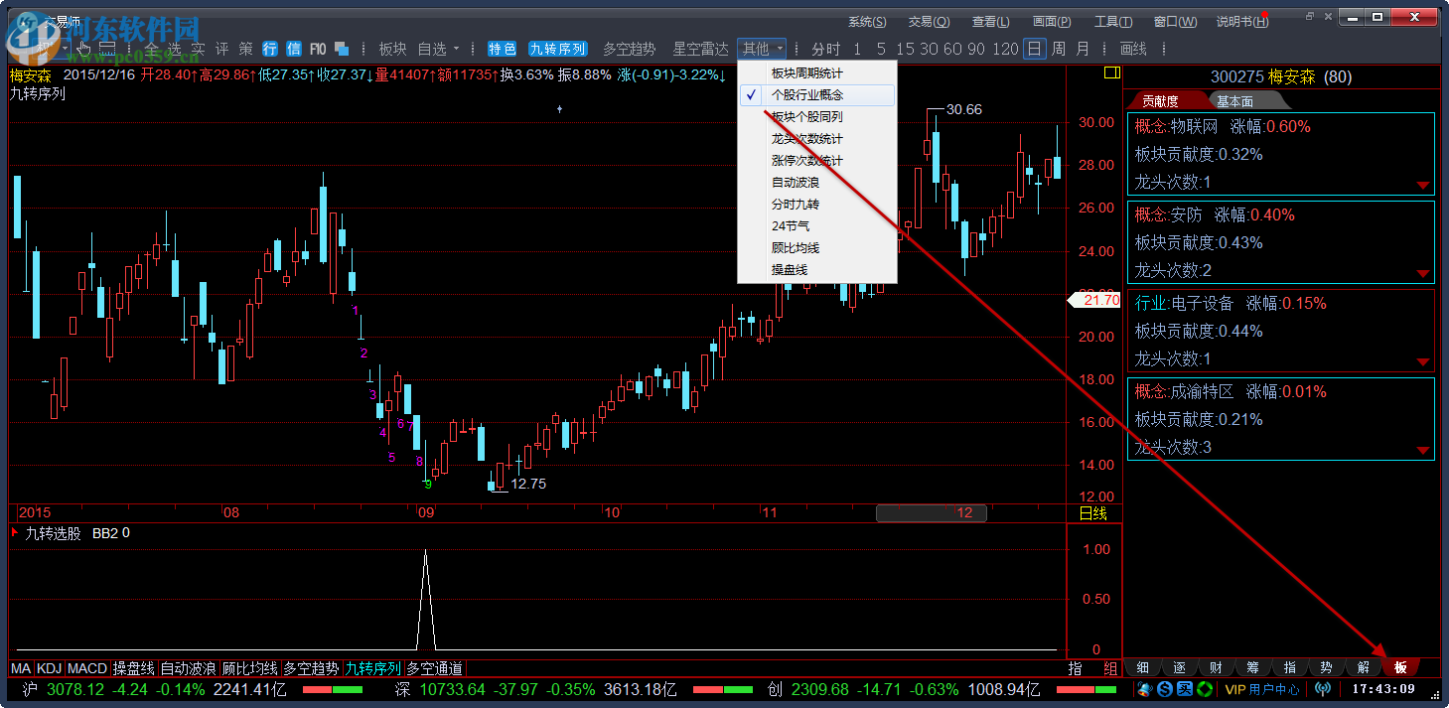
Task: Open the F10 company data view
Action: 318,49
